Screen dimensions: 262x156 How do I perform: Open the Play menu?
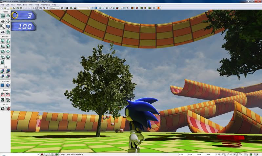tap(31, 5)
